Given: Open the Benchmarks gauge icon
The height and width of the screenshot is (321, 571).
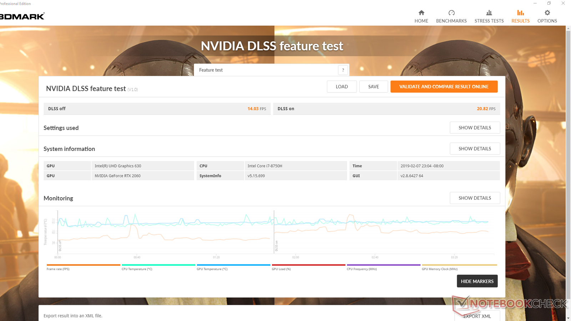Looking at the screenshot, I should click(x=451, y=13).
